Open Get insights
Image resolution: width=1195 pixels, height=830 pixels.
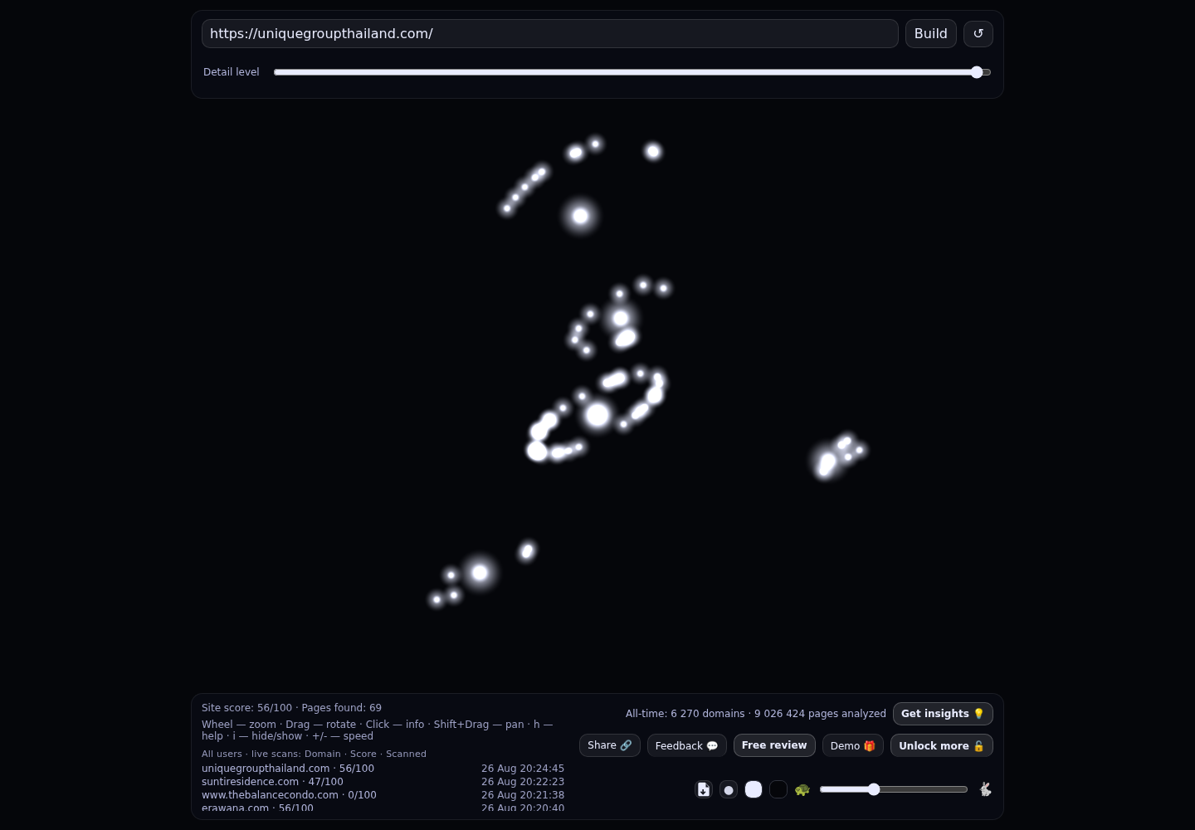click(943, 714)
